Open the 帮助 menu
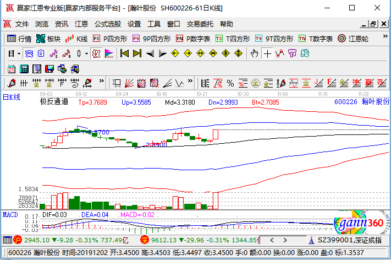Viewport: 391px width, 260px height. click(x=227, y=24)
